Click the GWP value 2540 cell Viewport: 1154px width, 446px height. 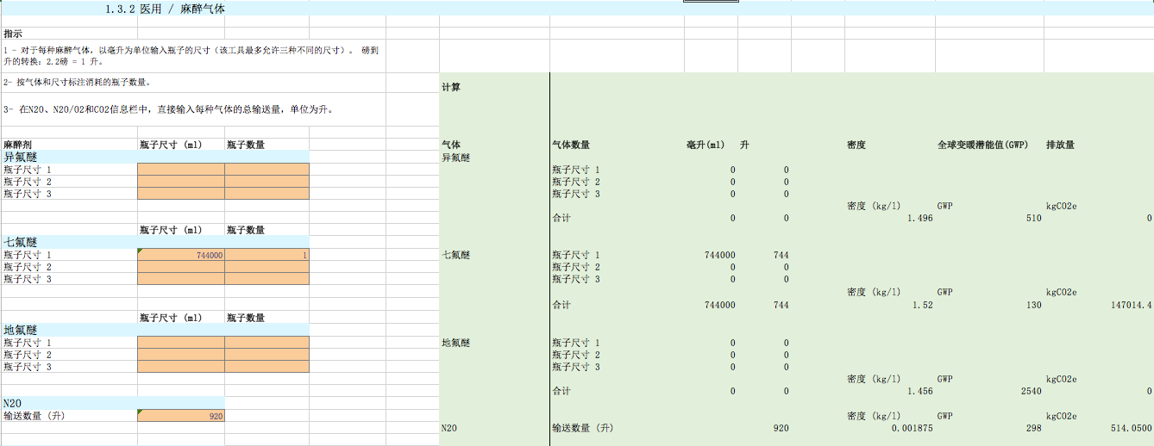1027,391
